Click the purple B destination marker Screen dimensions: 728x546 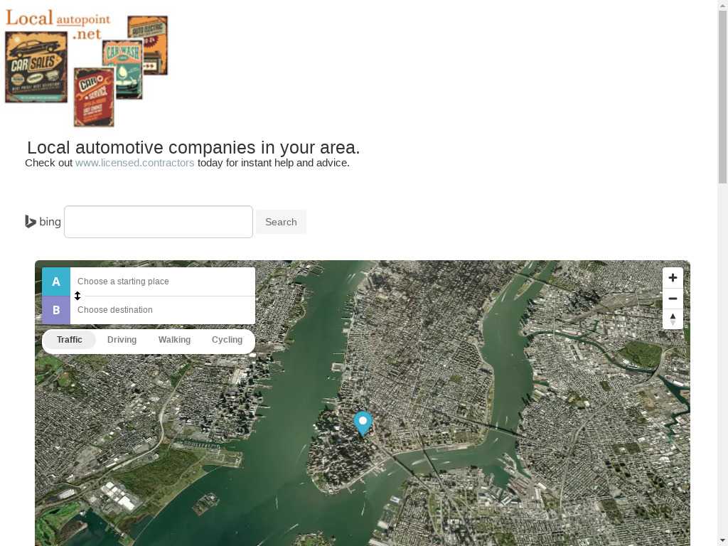click(56, 310)
